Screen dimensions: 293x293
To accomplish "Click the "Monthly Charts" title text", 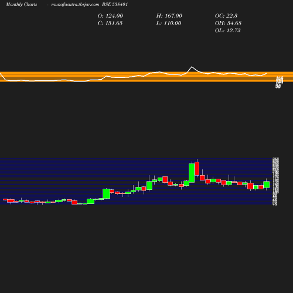I will [21, 5].
